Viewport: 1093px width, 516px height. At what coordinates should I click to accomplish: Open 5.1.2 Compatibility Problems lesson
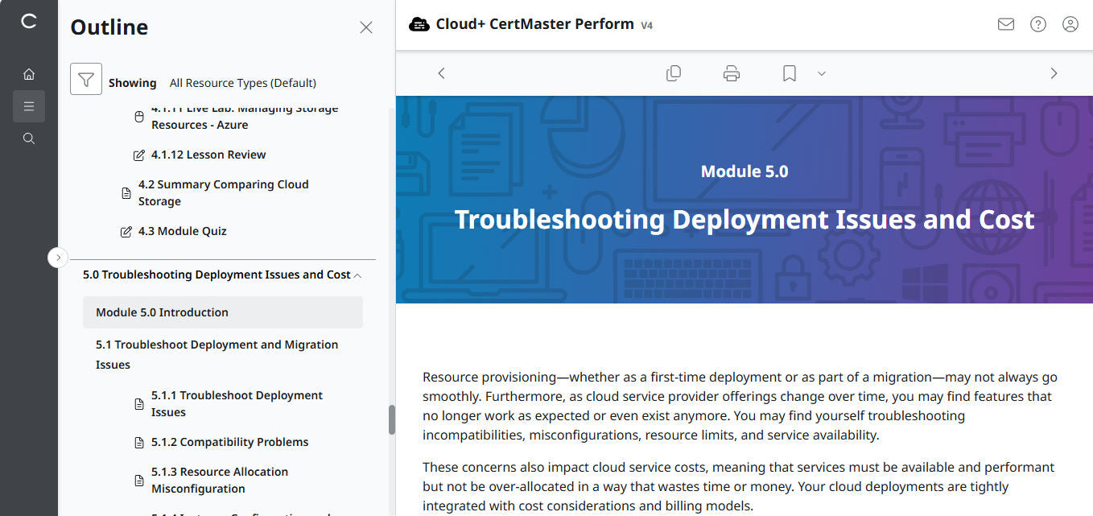click(229, 441)
